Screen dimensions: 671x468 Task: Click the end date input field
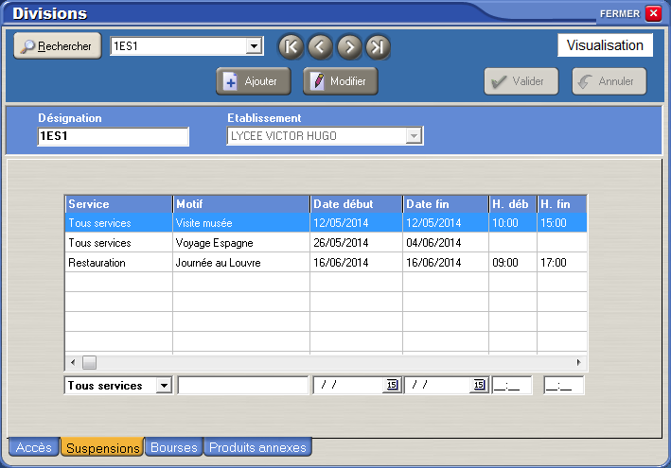(438, 386)
